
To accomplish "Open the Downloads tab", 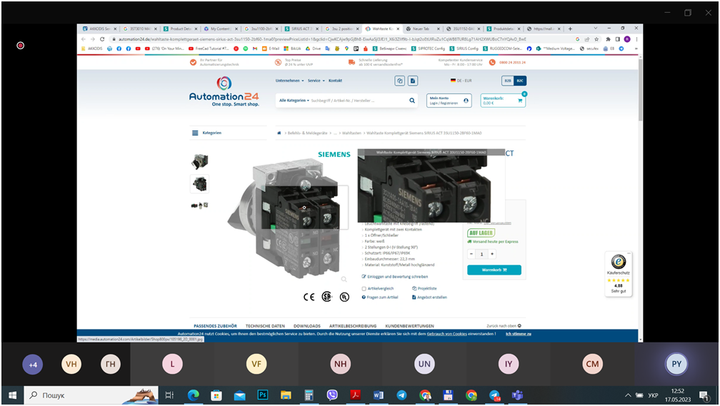I will (x=307, y=326).
